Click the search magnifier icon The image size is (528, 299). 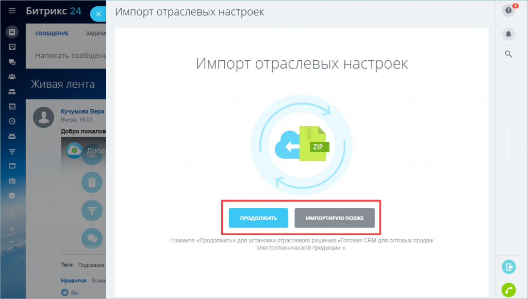(508, 54)
